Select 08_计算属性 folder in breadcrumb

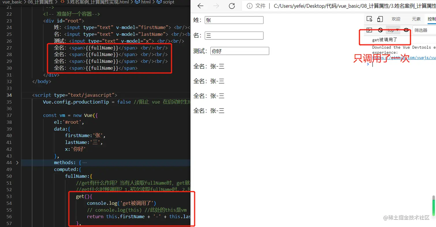pyautogui.click(x=40, y=2)
